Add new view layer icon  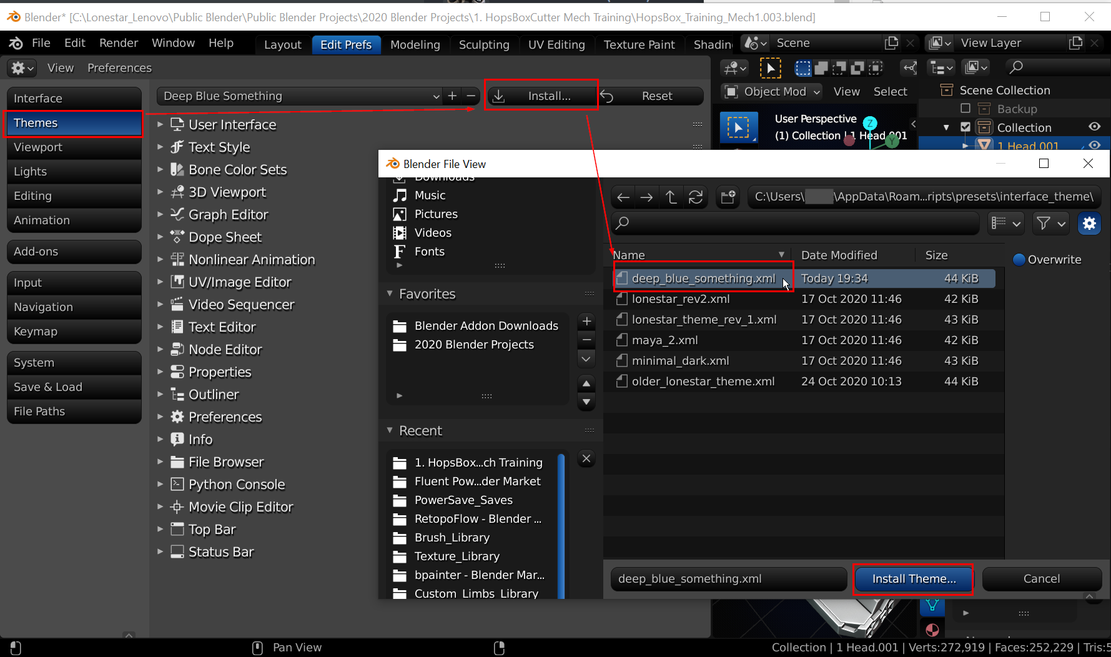pos(1075,43)
